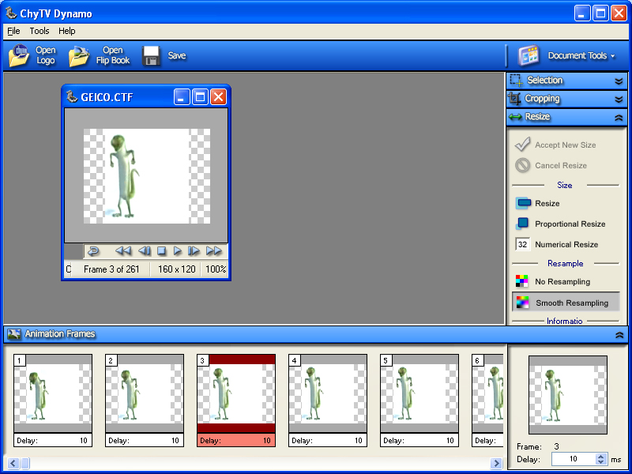The width and height of the screenshot is (632, 474).
Task: Click frame 4 Delay value
Action: click(x=359, y=441)
